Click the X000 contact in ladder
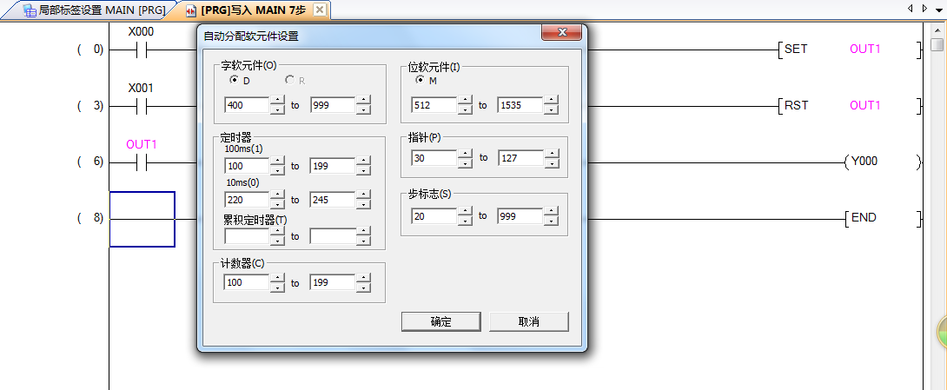 140,50
